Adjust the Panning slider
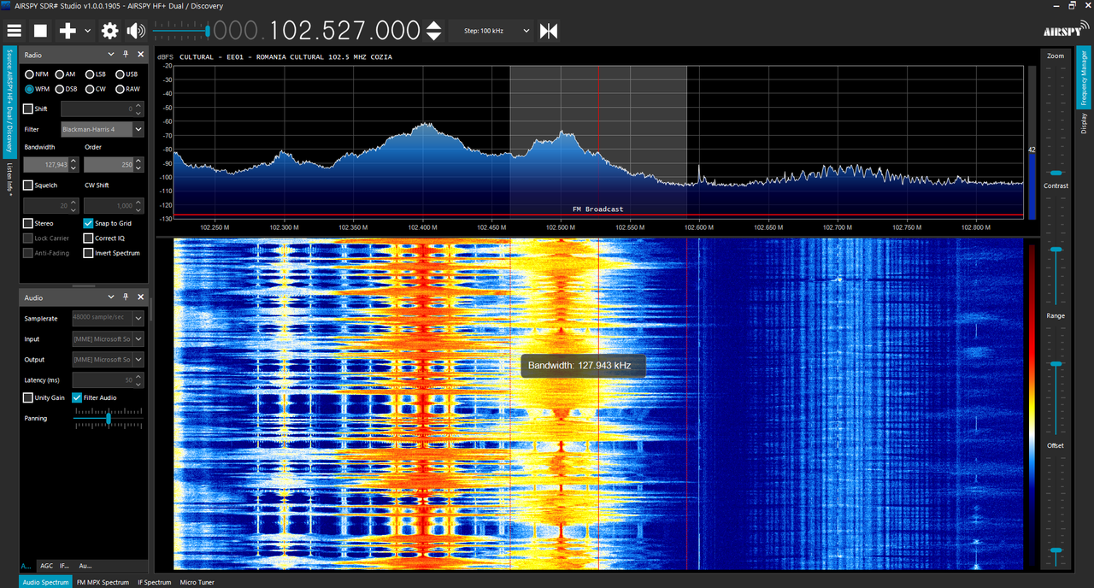The height and width of the screenshot is (588, 1094). click(x=109, y=418)
